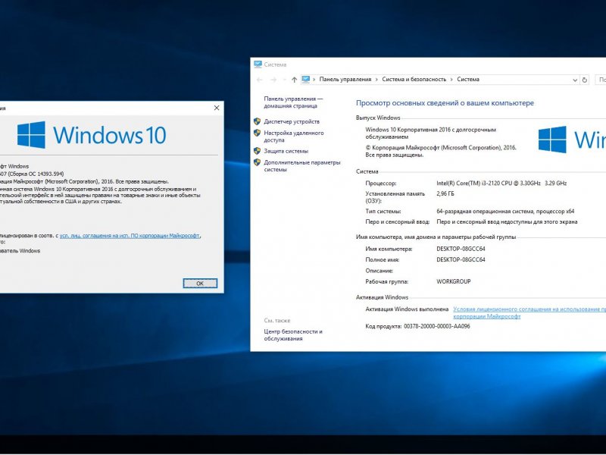Open license agreement link in About Windows dialog
Viewport: 606px width, 455px height.
[130, 236]
